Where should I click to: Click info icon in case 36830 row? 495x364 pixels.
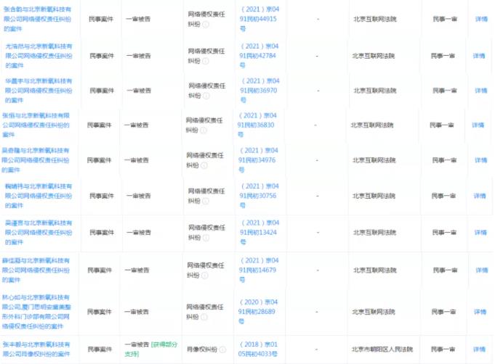pos(204,131)
